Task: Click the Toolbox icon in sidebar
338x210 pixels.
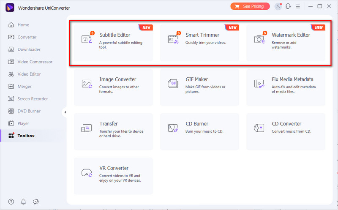Action: (x=11, y=135)
